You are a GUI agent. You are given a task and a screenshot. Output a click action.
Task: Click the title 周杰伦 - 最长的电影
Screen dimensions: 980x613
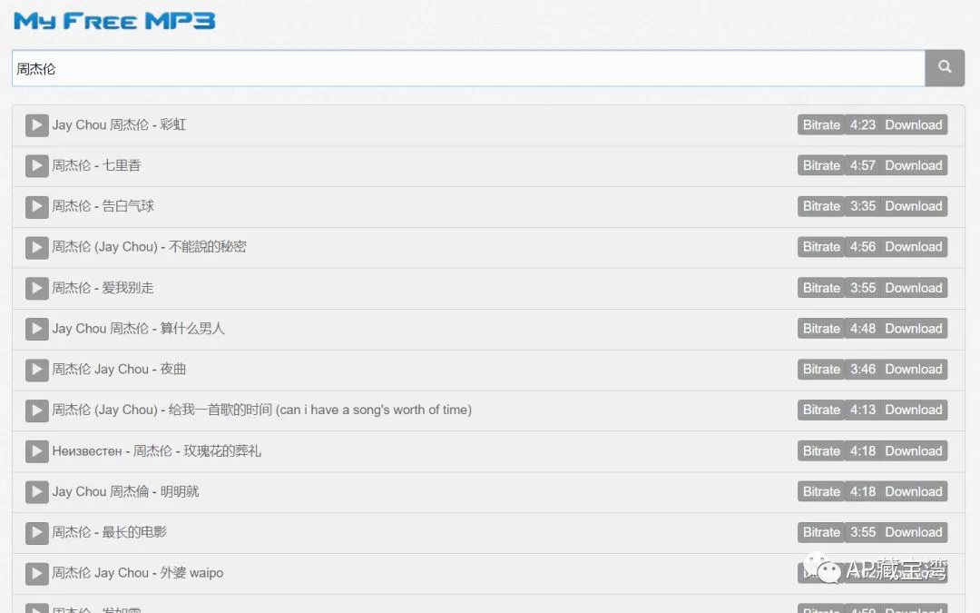(110, 532)
